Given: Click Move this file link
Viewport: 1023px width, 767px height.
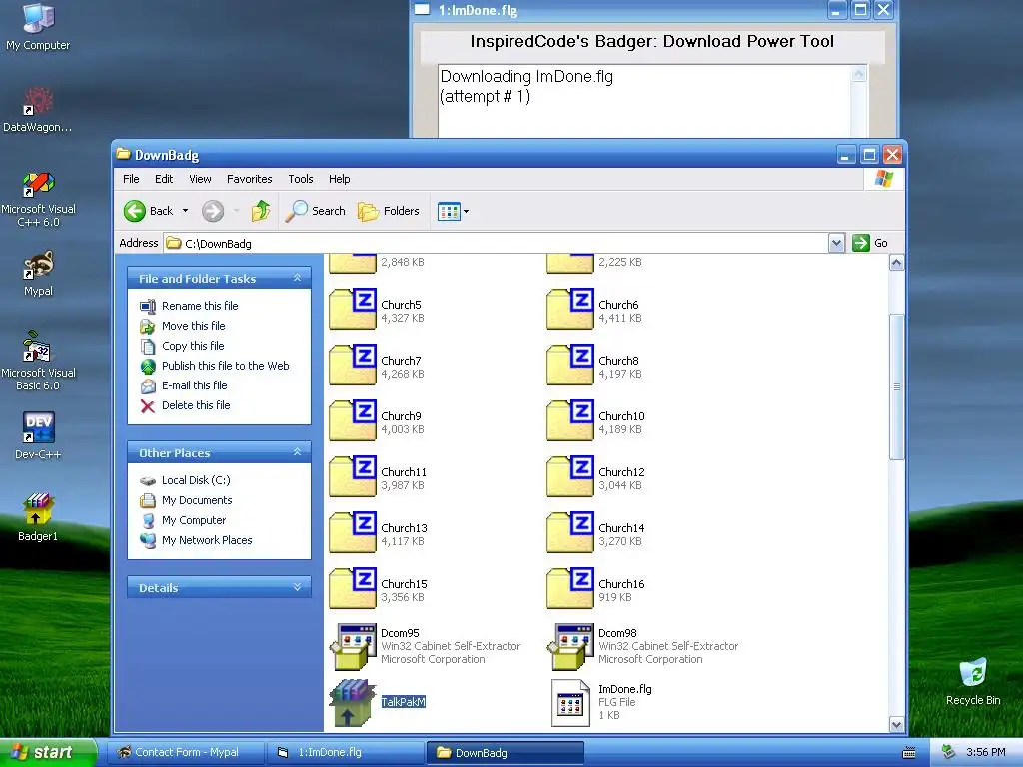Looking at the screenshot, I should (193, 326).
